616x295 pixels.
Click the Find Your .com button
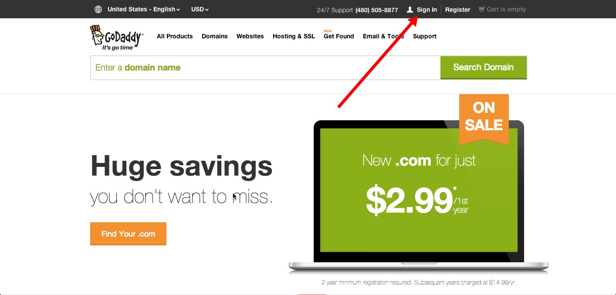pyautogui.click(x=128, y=234)
